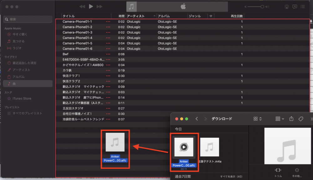Open the Finder grouping options dropdown
The width and height of the screenshot is (313, 180).
[280, 119]
